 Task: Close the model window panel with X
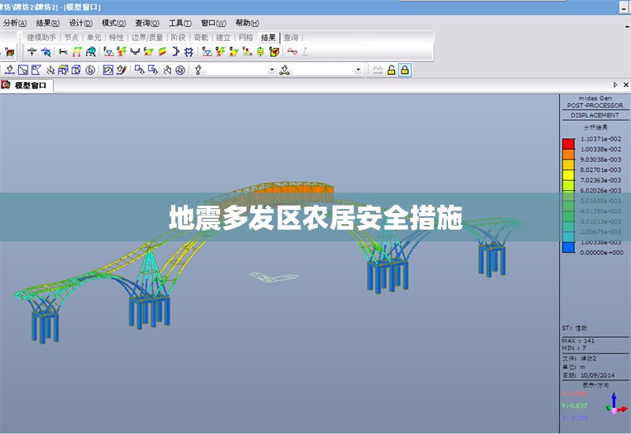[625, 85]
